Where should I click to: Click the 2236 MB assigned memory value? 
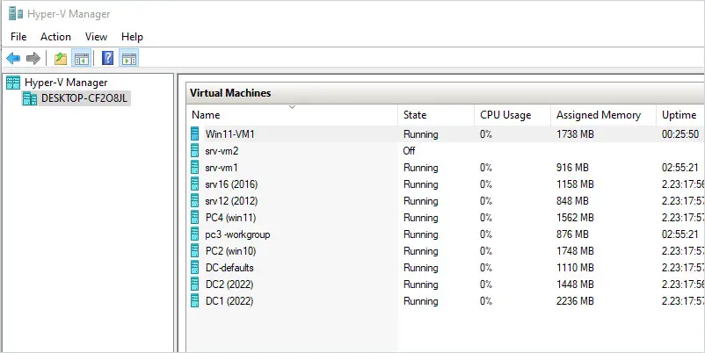click(575, 301)
